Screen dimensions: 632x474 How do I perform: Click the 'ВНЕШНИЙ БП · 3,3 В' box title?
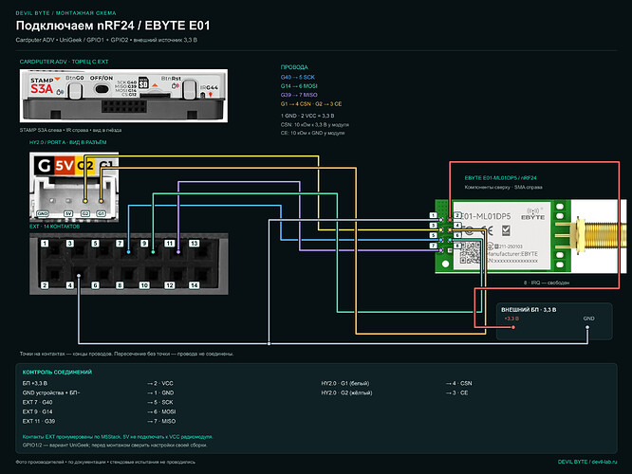point(529,310)
